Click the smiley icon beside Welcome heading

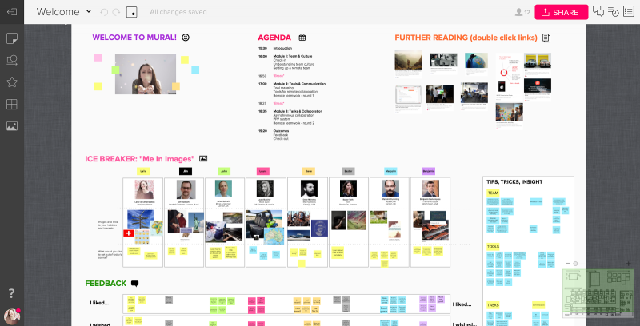[186, 38]
